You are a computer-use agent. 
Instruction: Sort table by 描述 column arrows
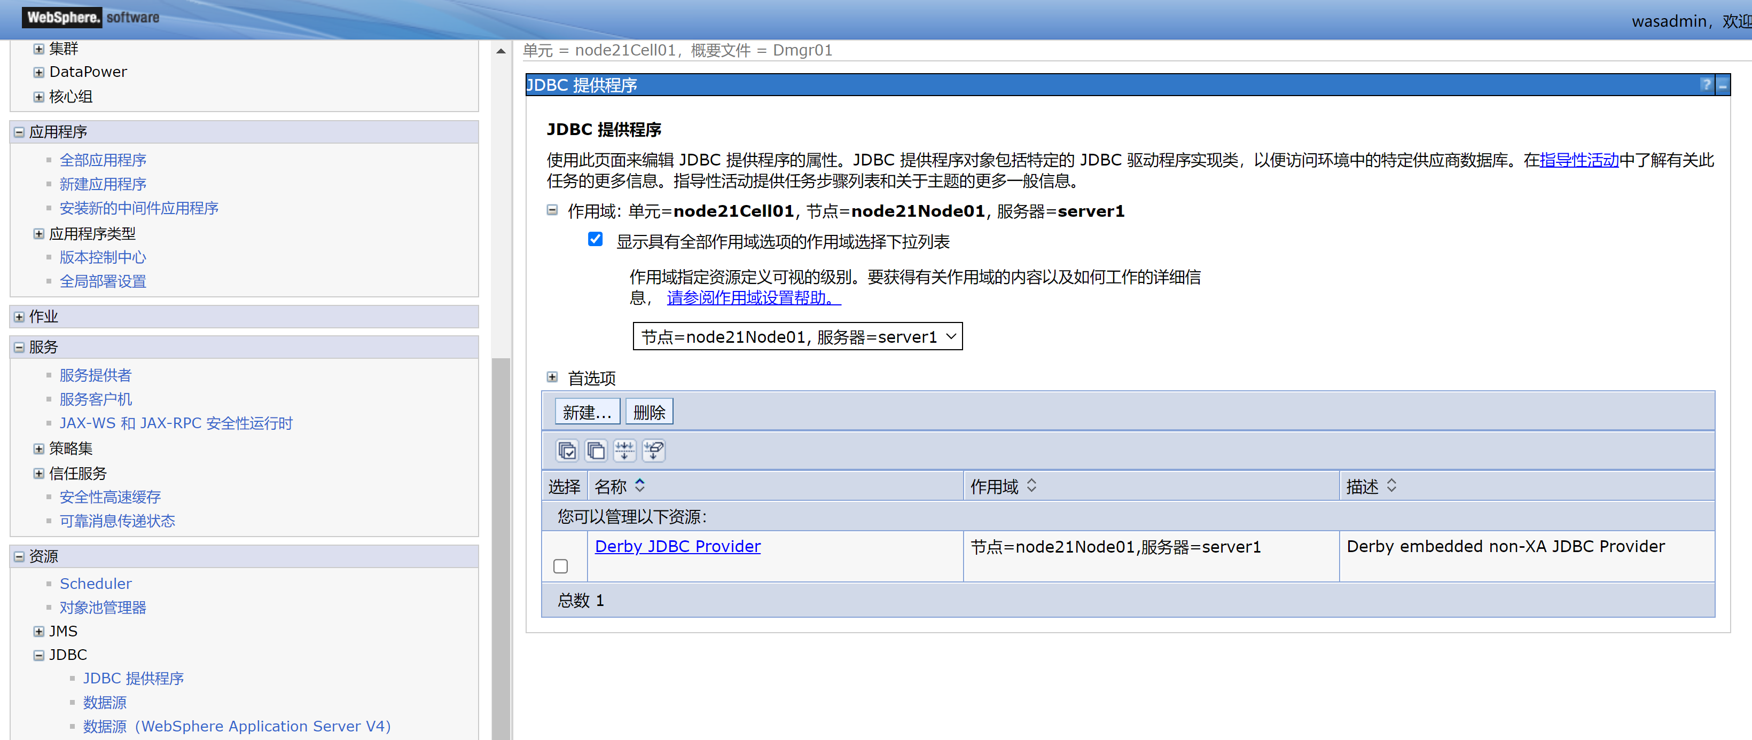(1391, 485)
